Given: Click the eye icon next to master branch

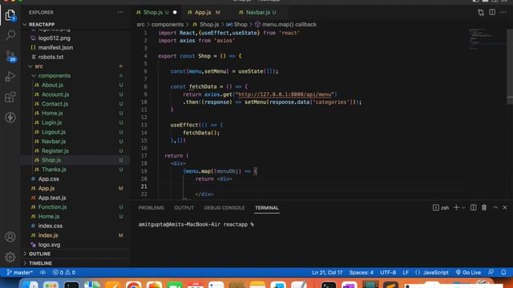Looking at the screenshot, I should click(42, 272).
